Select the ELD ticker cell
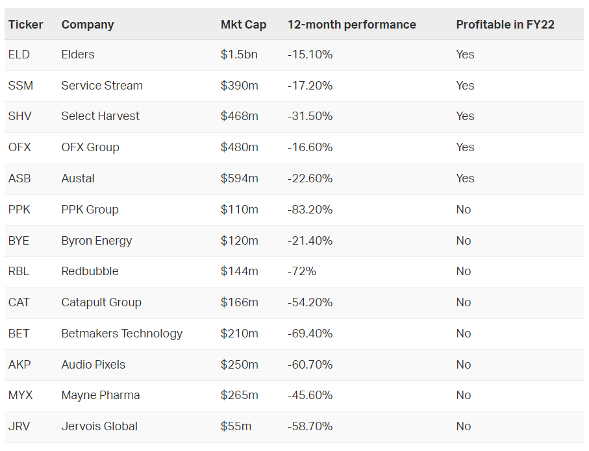Image resolution: width=589 pixels, height=451 pixels. 19,55
